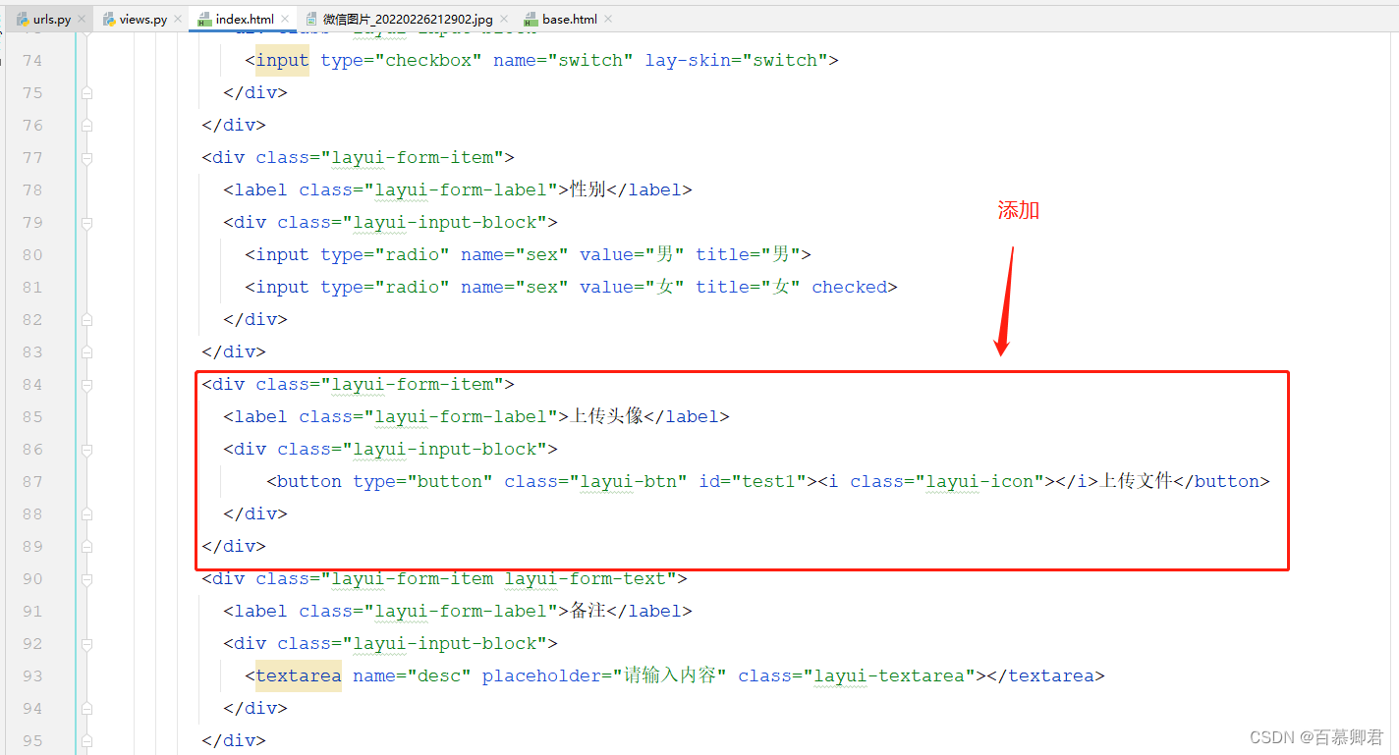Click fold end marker on line 95
1399x755 pixels.
[x=86, y=741]
